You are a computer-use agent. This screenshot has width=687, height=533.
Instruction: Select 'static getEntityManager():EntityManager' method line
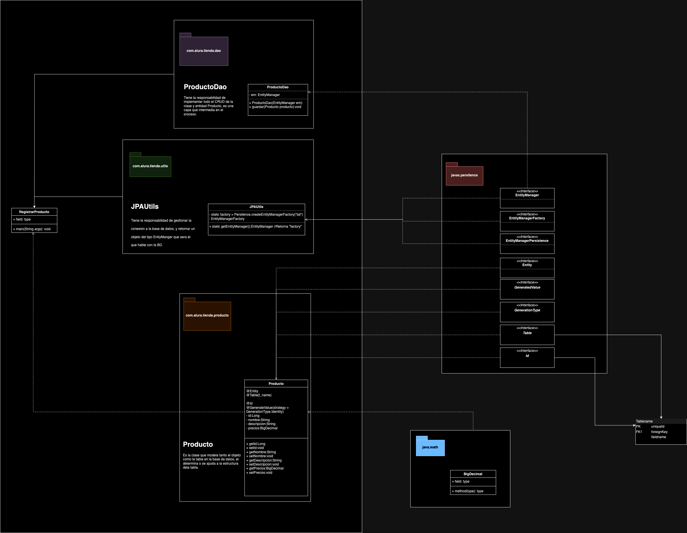pos(255,226)
